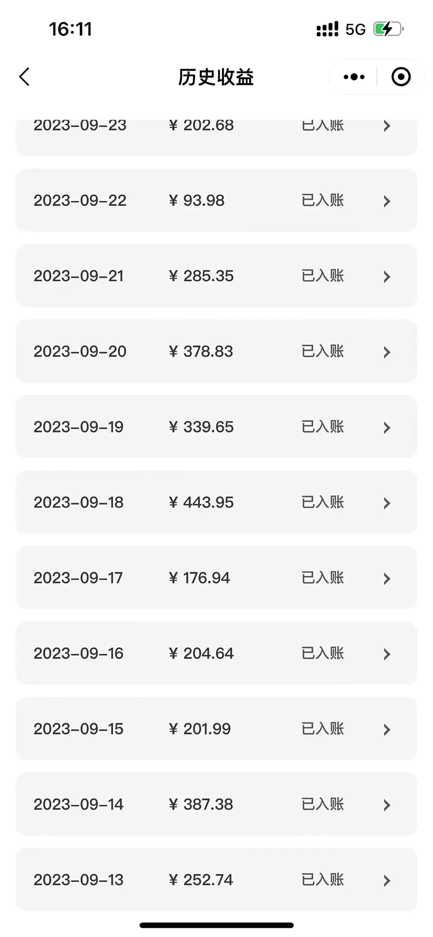
Task: Expand the 2023-09-21 entry chevron
Action: 387,277
